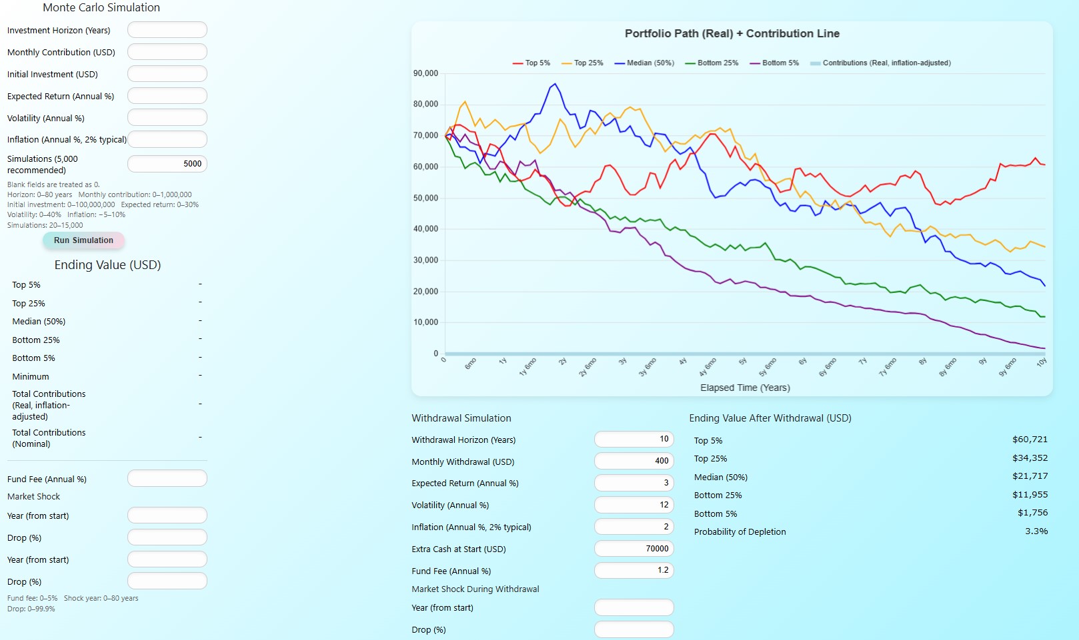The height and width of the screenshot is (640, 1079).
Task: Select the Initial Investment (USD) field
Action: point(167,74)
